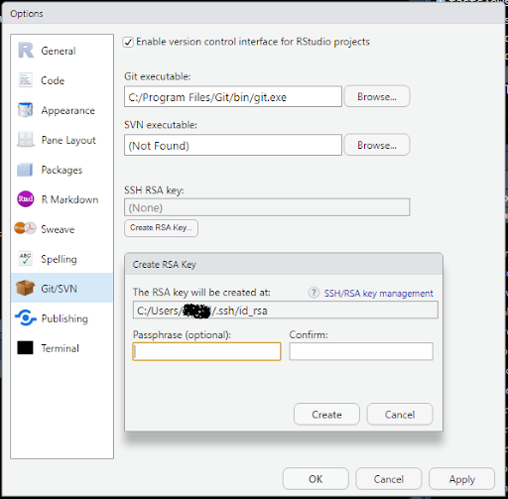Switch to Appearance settings

coord(67,110)
